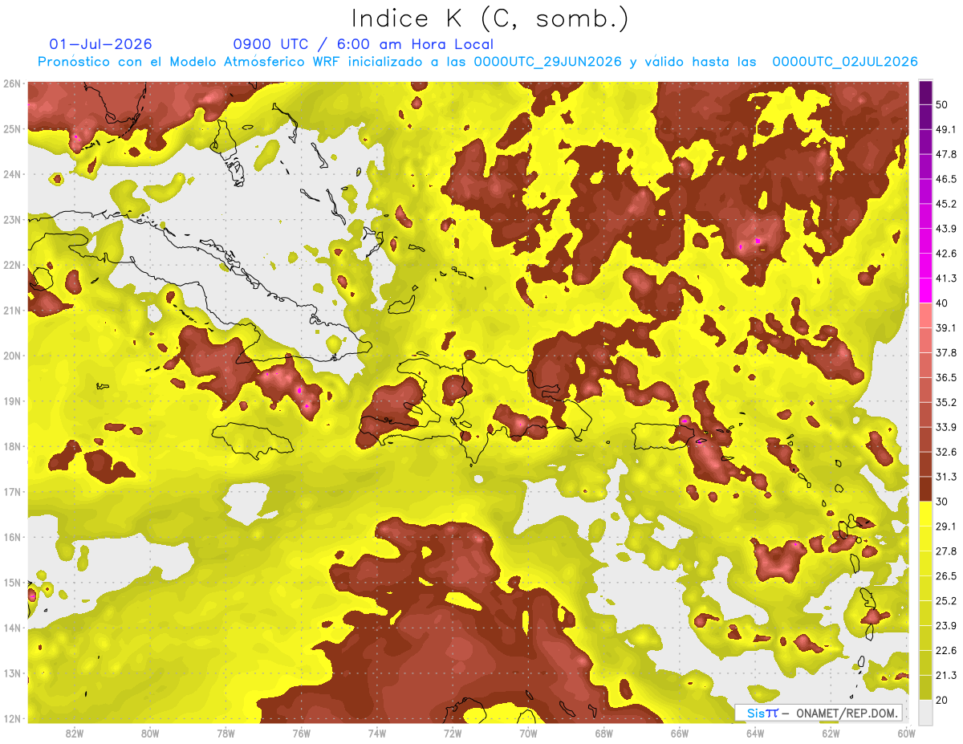Image resolution: width=963 pixels, height=744 pixels.
Task: Click the dark purple colorbar segment above 50
Action: 925,92
